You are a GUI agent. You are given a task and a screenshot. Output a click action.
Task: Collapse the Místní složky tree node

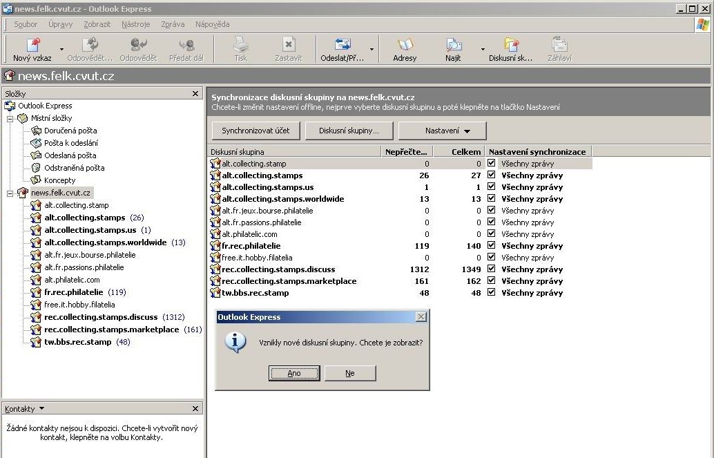(x=10, y=119)
